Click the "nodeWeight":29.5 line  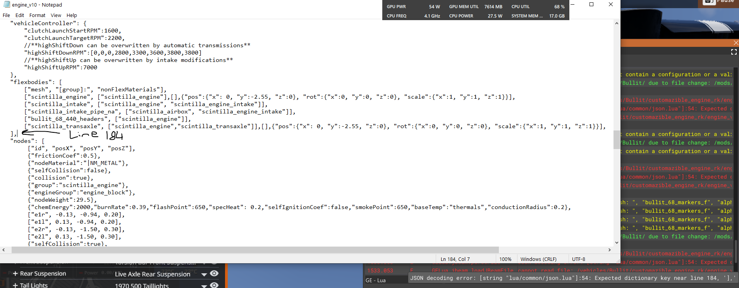pyautogui.click(x=62, y=200)
